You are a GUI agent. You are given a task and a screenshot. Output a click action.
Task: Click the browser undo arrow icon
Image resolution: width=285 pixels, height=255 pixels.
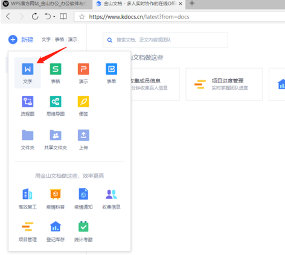(x=48, y=16)
